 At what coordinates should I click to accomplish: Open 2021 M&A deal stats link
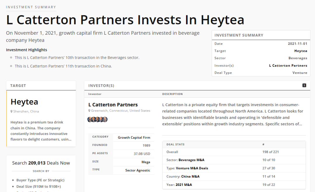click(184, 185)
